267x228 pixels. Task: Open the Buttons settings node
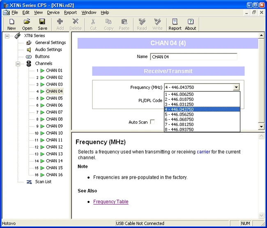click(x=42, y=56)
